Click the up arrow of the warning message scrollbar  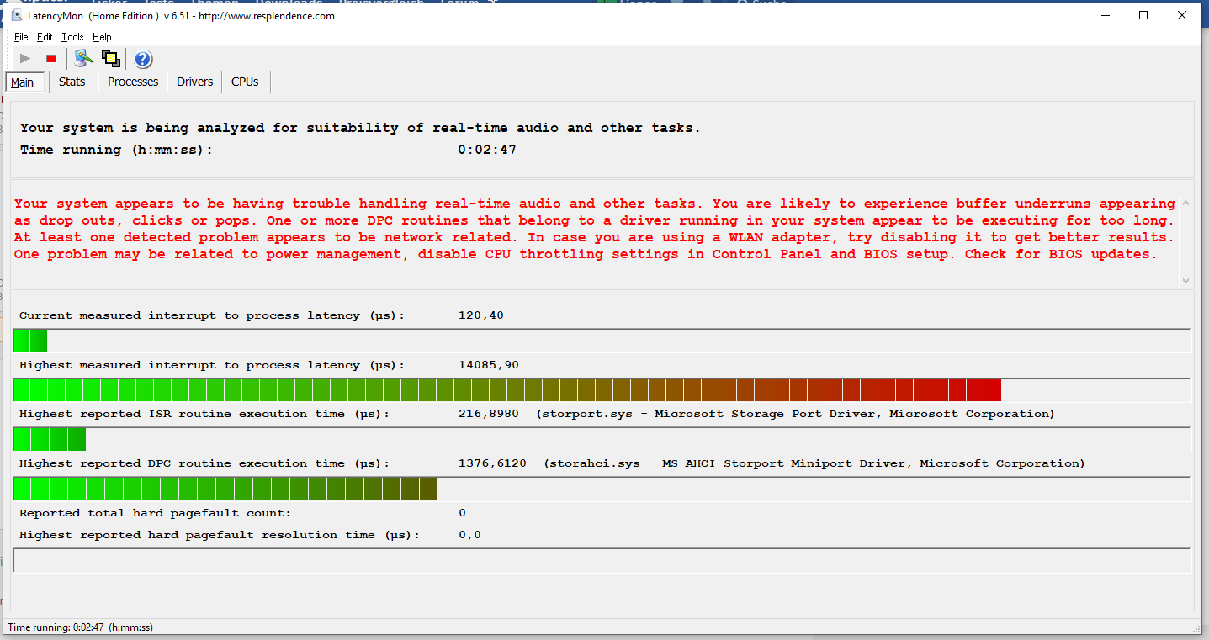(1185, 203)
